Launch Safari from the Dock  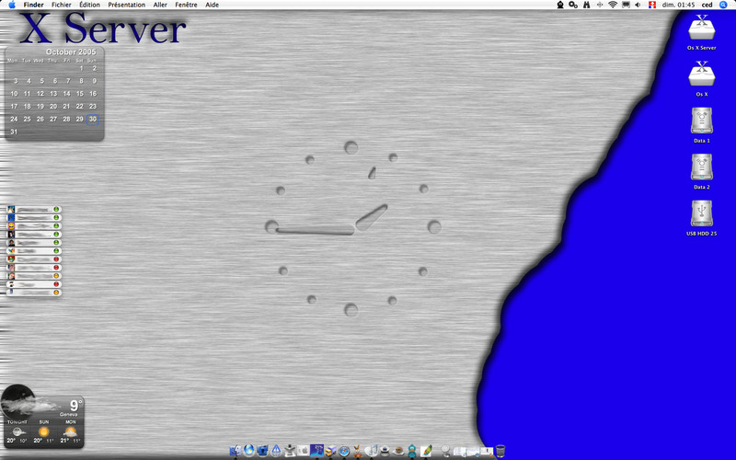344,452
